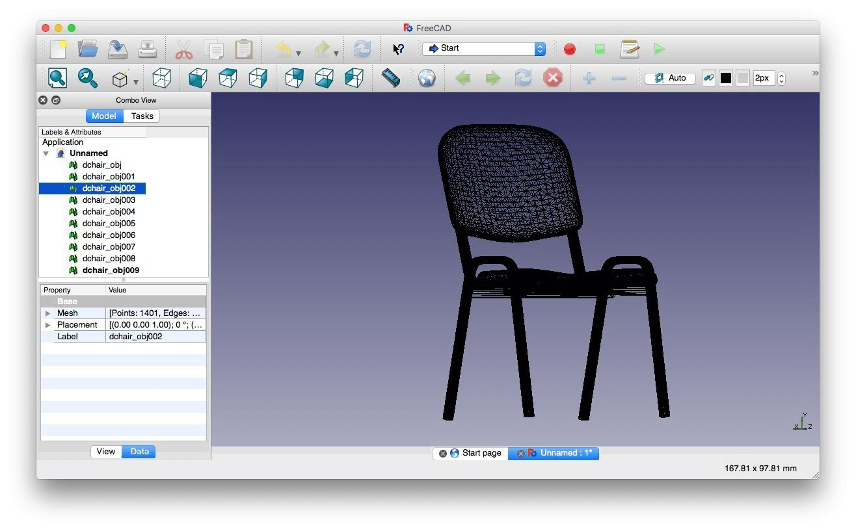This screenshot has height=531, width=856.
Task: Pick the gray face color swatch
Action: point(742,78)
